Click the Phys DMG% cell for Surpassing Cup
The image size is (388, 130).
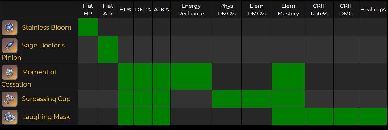226,99
